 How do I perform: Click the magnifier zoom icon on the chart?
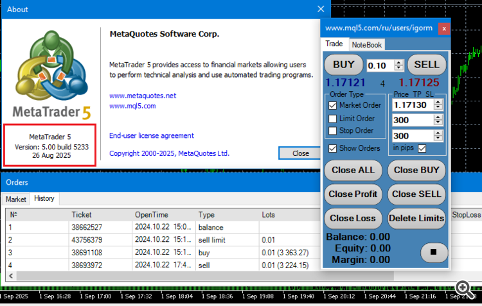(465, 289)
